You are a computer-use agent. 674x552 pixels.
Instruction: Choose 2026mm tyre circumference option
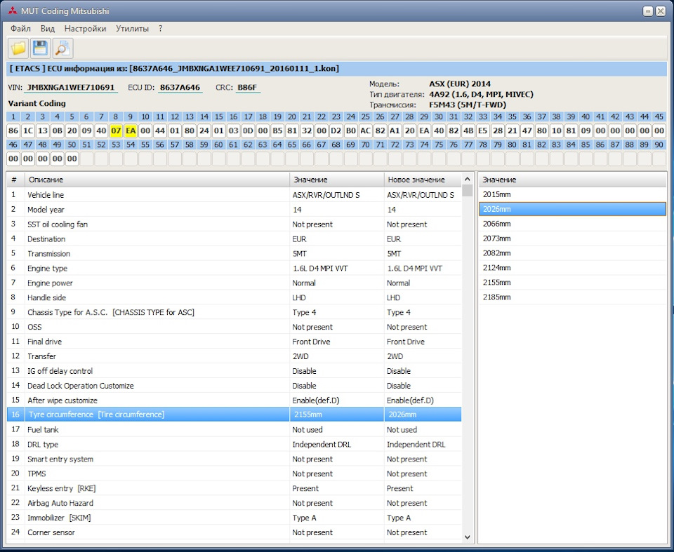pyautogui.click(x=572, y=209)
